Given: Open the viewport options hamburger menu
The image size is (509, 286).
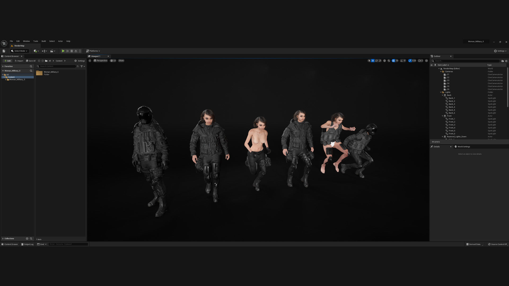Looking at the screenshot, I should [90, 60].
